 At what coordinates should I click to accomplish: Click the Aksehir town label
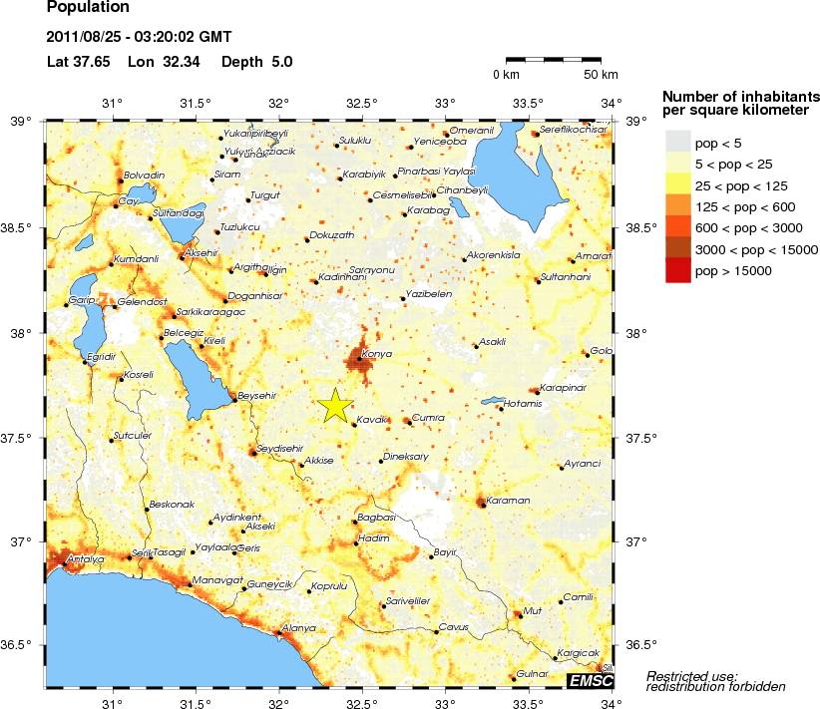pos(202,253)
